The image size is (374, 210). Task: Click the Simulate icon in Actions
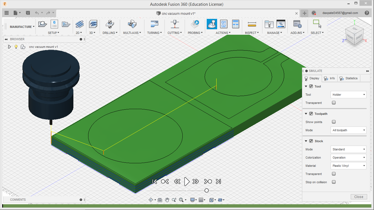212,24
